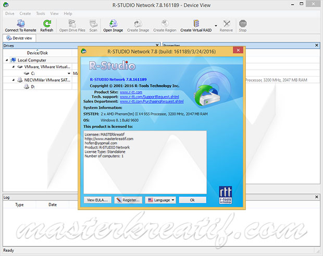Image resolution: width=323 pixels, height=256 pixels.
Task: Click the rtt r-tools technology logo
Action: pyautogui.click(x=226, y=195)
